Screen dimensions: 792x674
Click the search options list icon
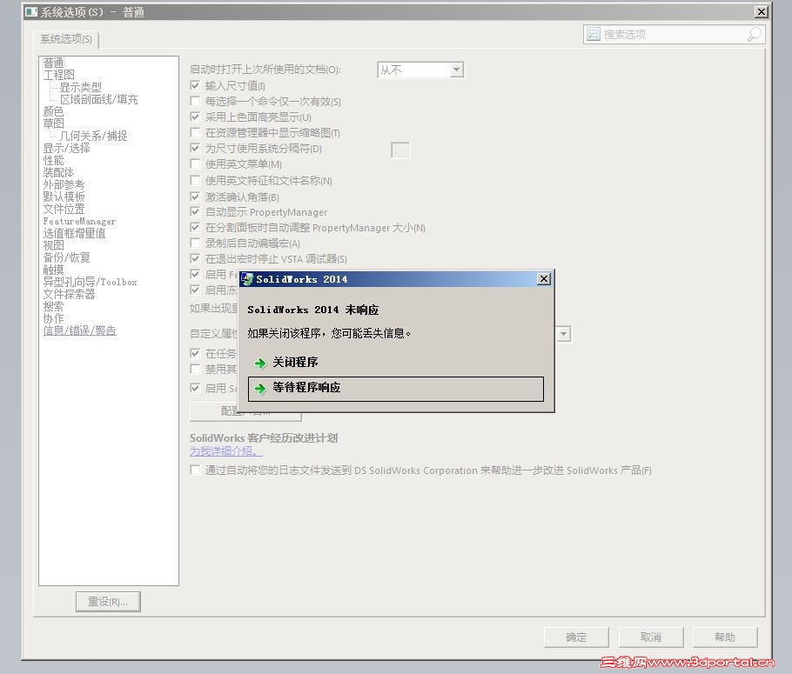[x=593, y=34]
